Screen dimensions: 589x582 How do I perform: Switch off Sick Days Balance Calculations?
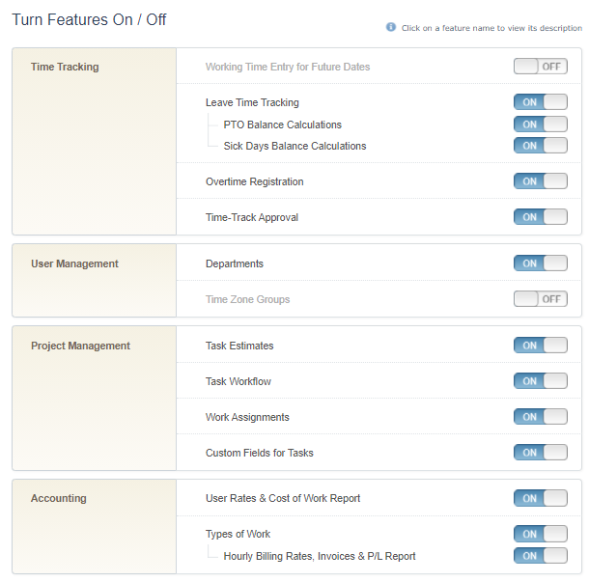click(540, 146)
